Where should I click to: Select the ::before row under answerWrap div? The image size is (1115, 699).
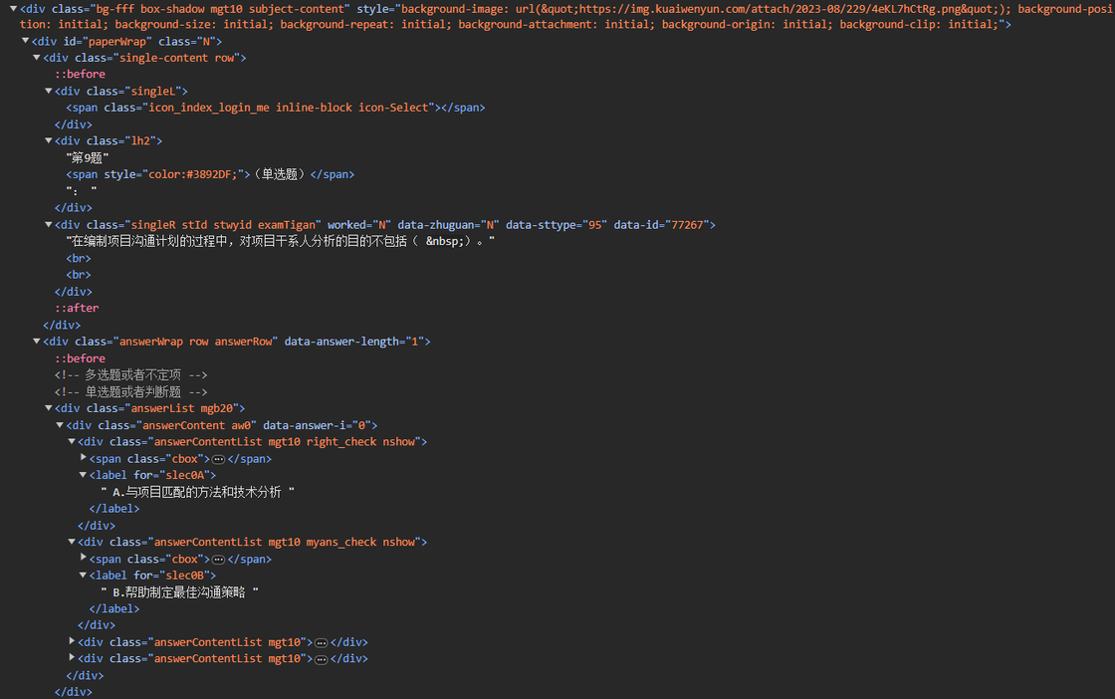point(80,358)
